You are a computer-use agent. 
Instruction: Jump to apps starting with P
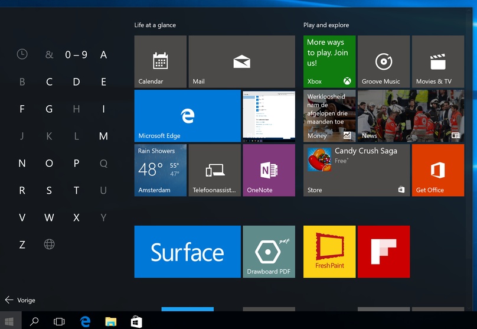click(76, 164)
